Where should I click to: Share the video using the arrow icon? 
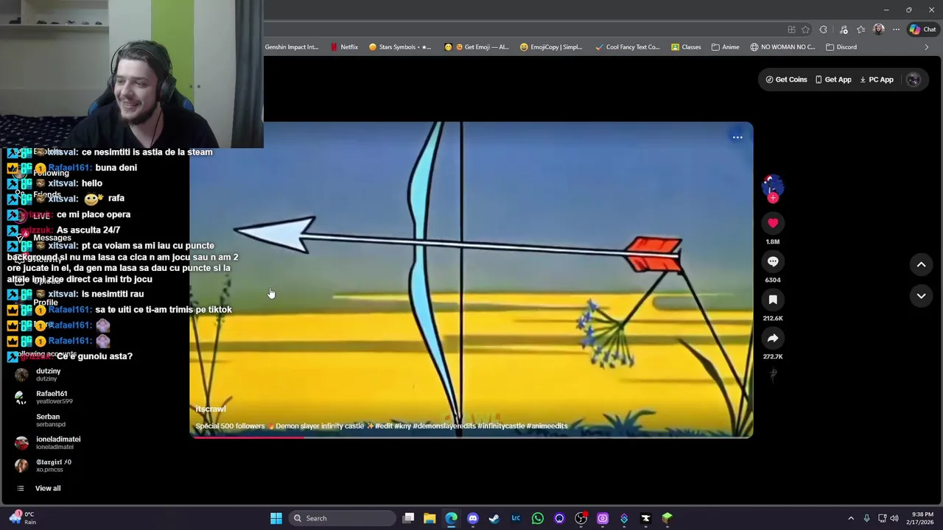(773, 338)
